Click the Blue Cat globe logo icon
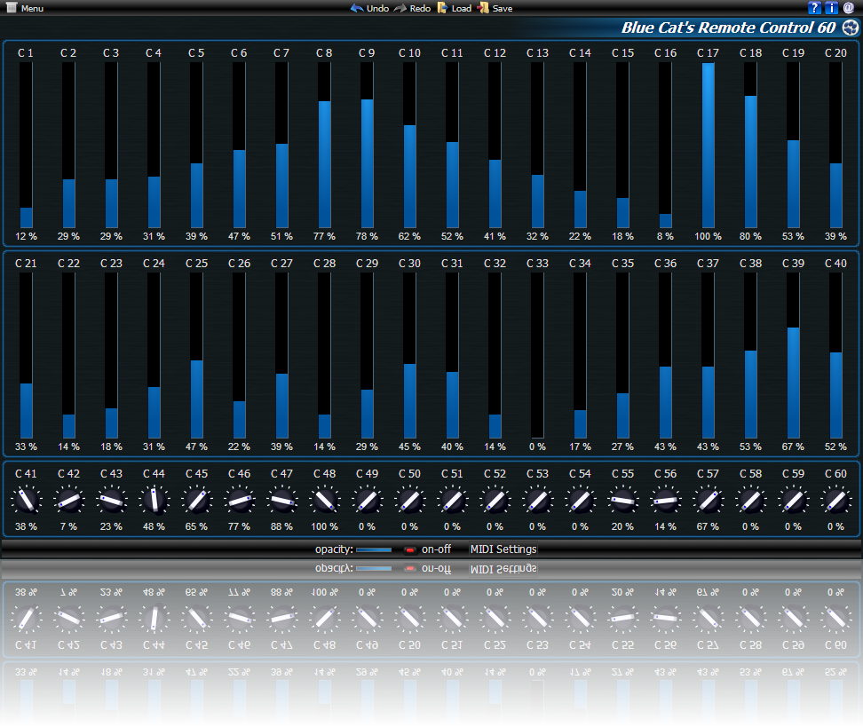The height and width of the screenshot is (727, 863). click(x=851, y=28)
